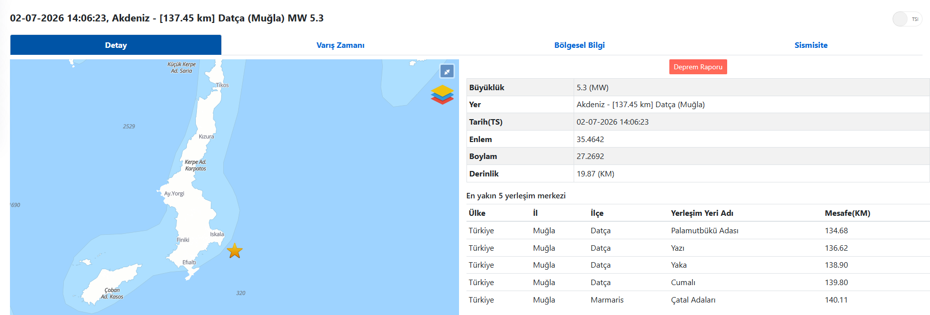Click the Derinlik row label
Viewport: 930px width, 315px height.
(x=483, y=174)
